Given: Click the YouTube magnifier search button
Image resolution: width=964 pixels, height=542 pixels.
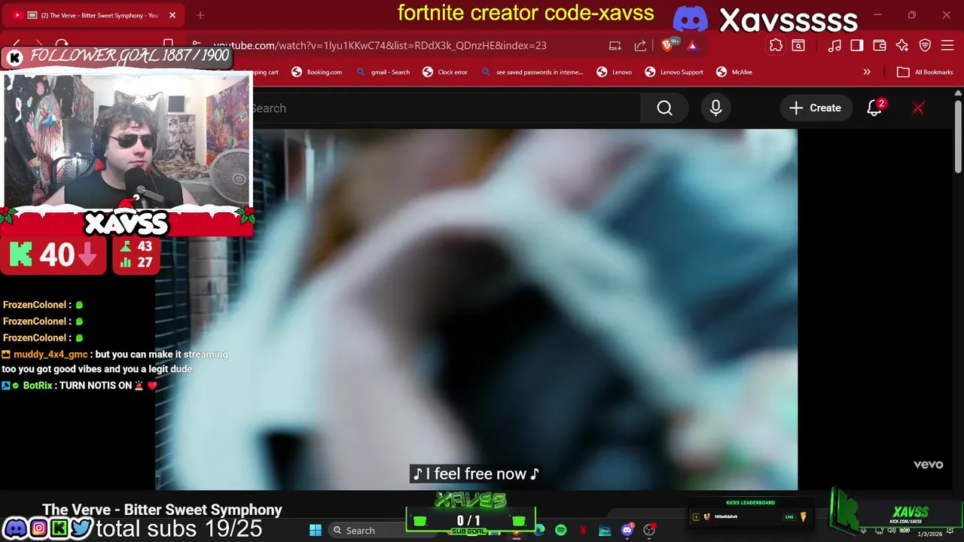Looking at the screenshot, I should [664, 108].
